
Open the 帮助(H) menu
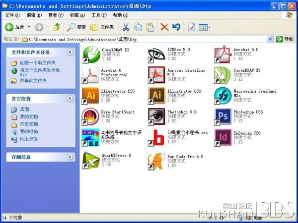click(121, 15)
